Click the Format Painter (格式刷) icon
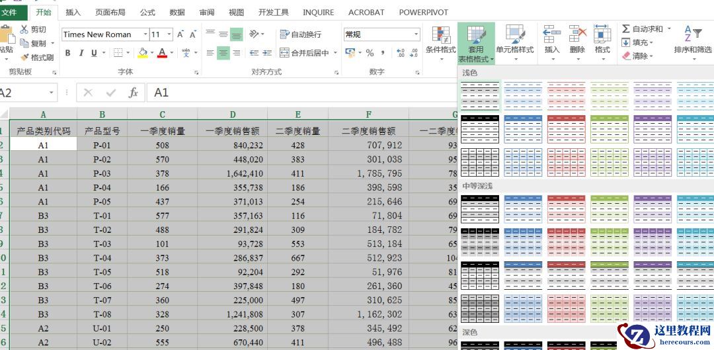The height and width of the screenshot is (350, 714). [25, 58]
